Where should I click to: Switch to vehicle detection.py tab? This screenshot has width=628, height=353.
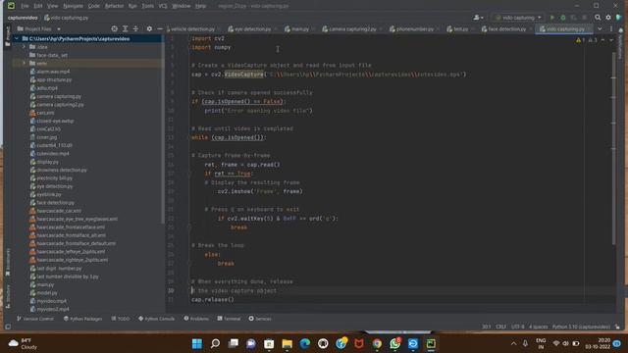point(192,29)
